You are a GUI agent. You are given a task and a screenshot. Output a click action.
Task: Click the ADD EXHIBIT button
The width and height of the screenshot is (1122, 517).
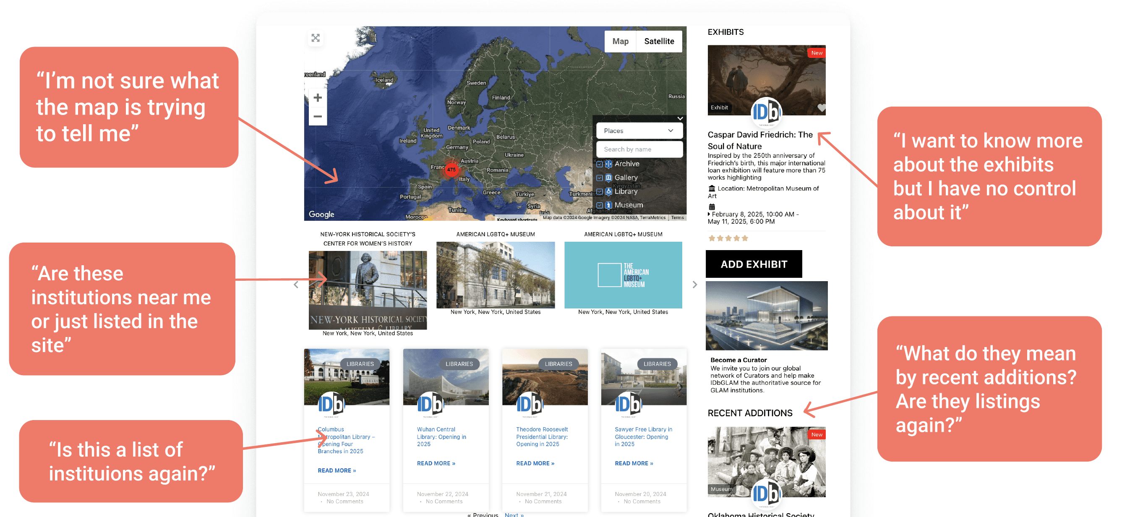tap(753, 264)
